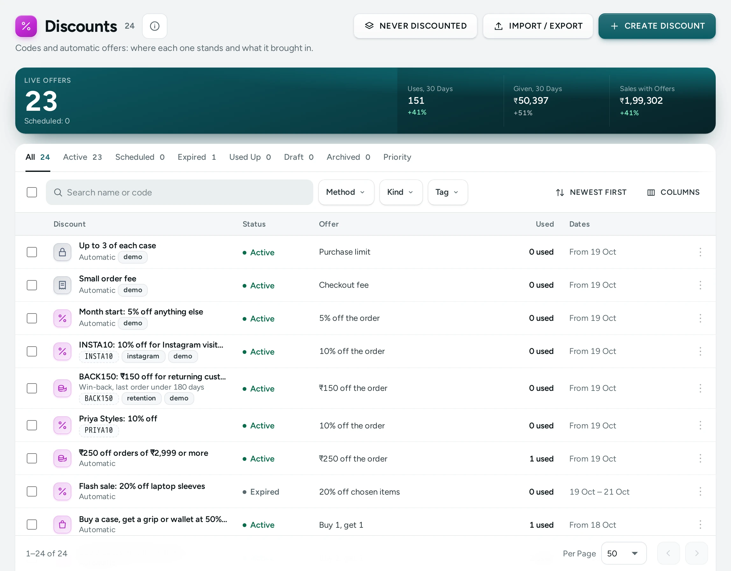Image resolution: width=731 pixels, height=571 pixels.
Task: Open the Priority tab
Action: pyautogui.click(x=397, y=157)
